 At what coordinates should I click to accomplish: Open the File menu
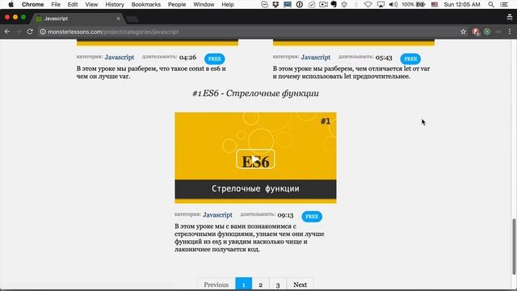coord(56,5)
